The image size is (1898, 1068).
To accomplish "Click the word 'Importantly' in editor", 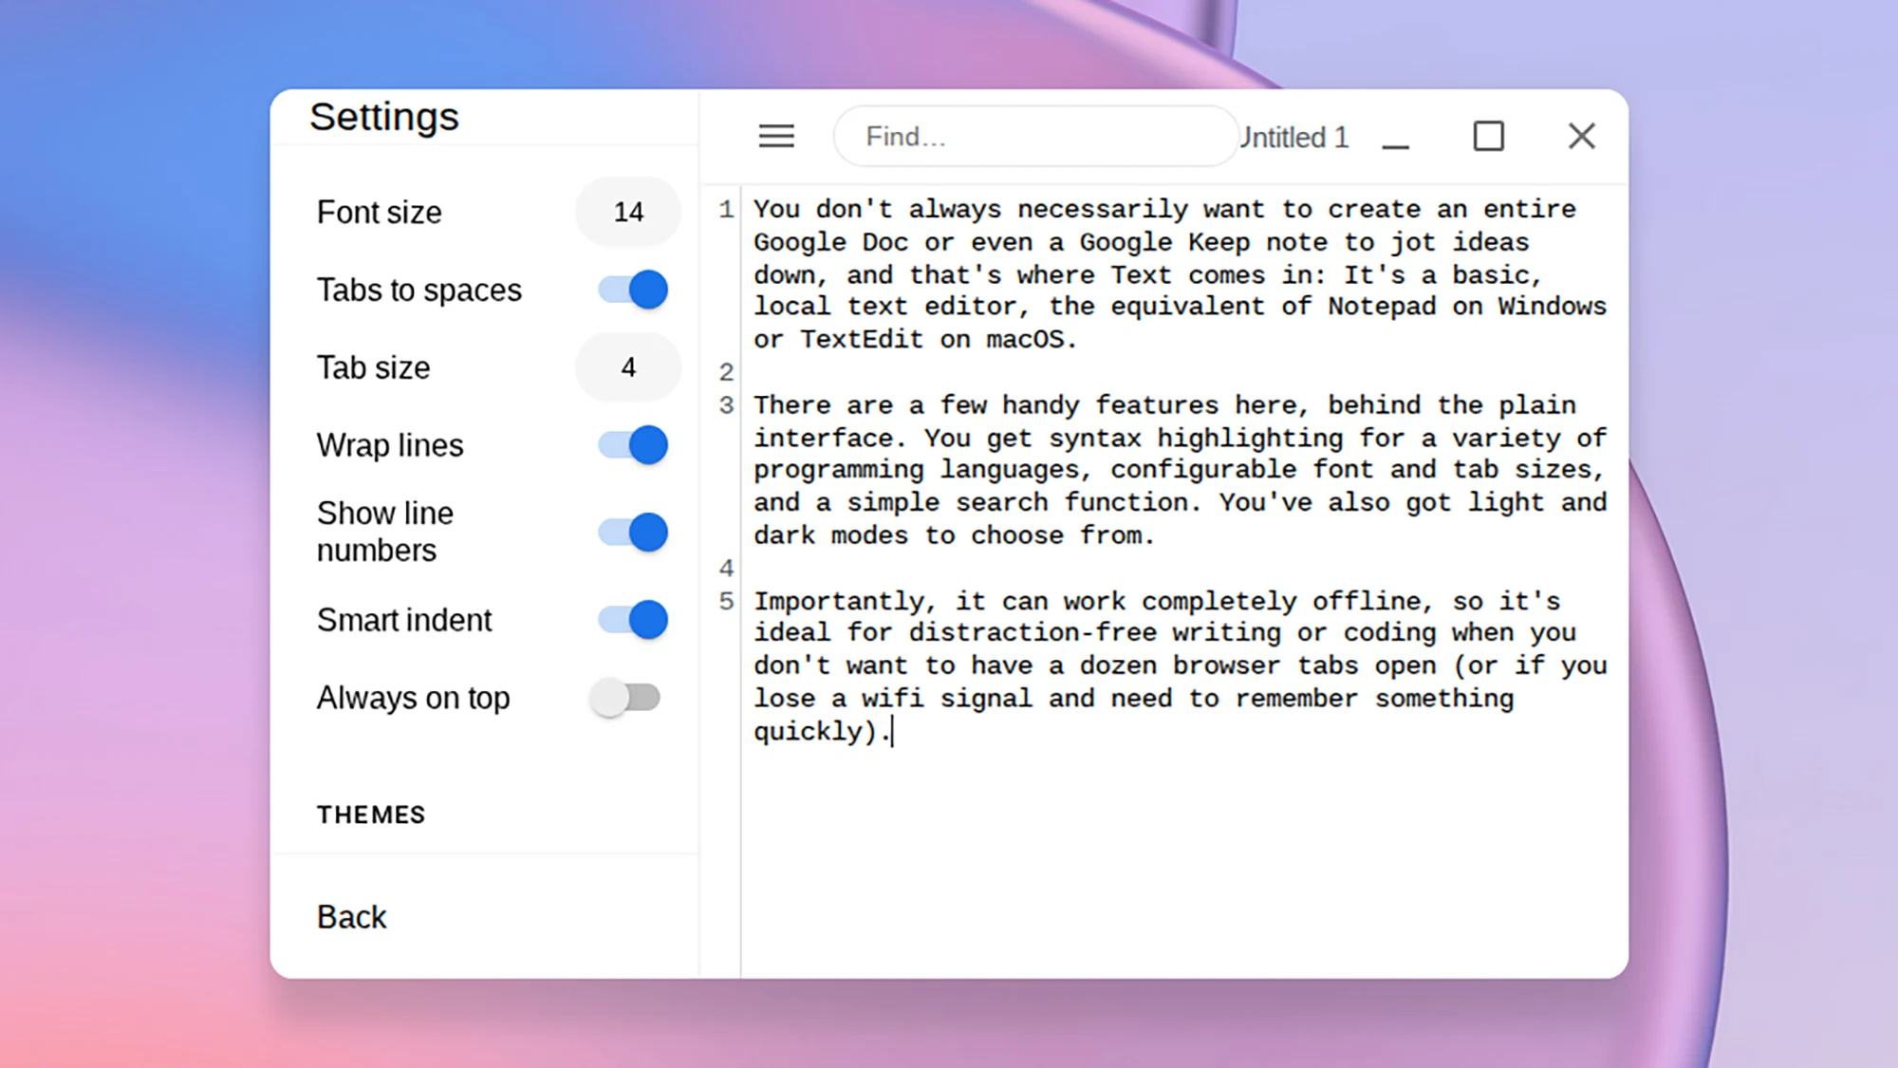I will tap(839, 602).
